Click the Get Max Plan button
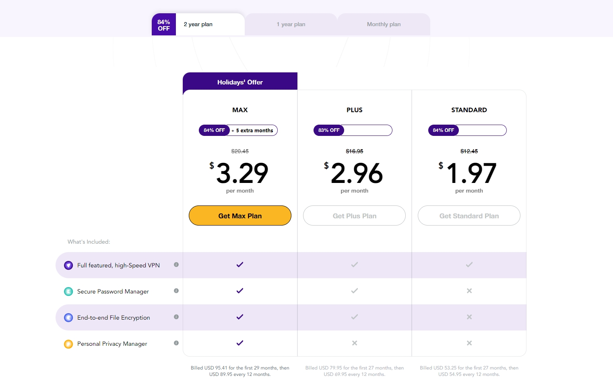Screen dimensions: 613x392 pos(240,215)
